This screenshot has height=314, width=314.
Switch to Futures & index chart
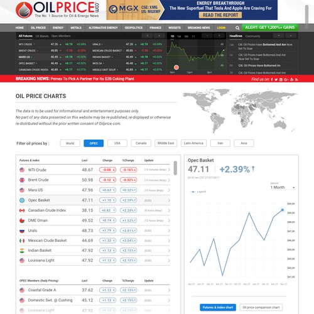(218, 307)
